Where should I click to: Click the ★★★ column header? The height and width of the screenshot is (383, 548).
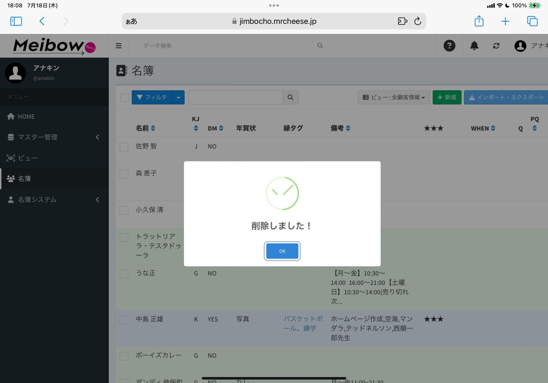pos(434,128)
